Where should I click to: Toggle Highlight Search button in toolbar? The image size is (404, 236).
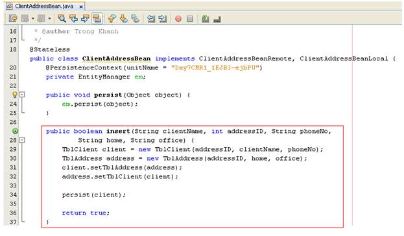tap(97, 18)
